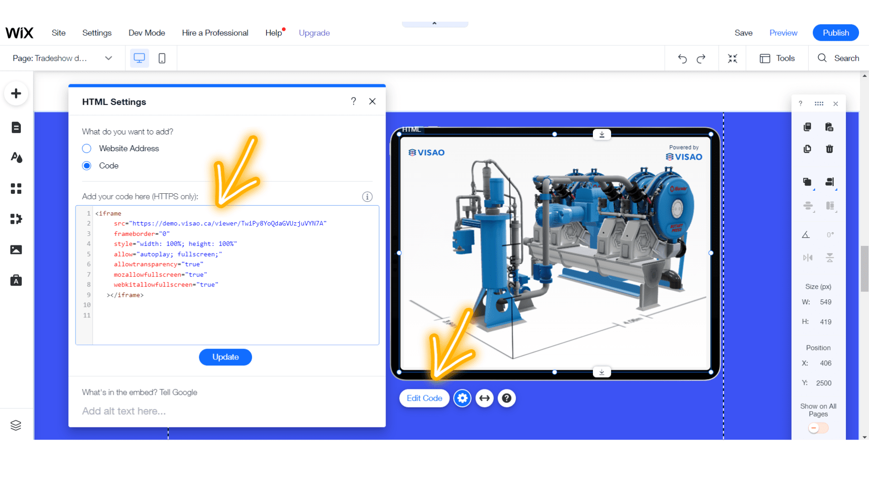The image size is (869, 489).
Task: Open the Add elements plus button
Action: [16, 94]
